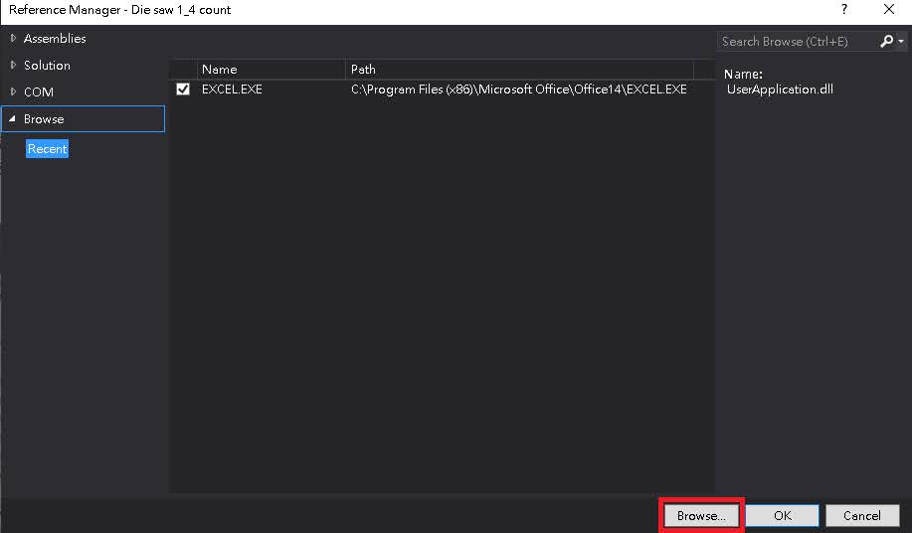Viewport: 912px width, 533px height.
Task: Sort by the Path column header
Action: (x=519, y=70)
